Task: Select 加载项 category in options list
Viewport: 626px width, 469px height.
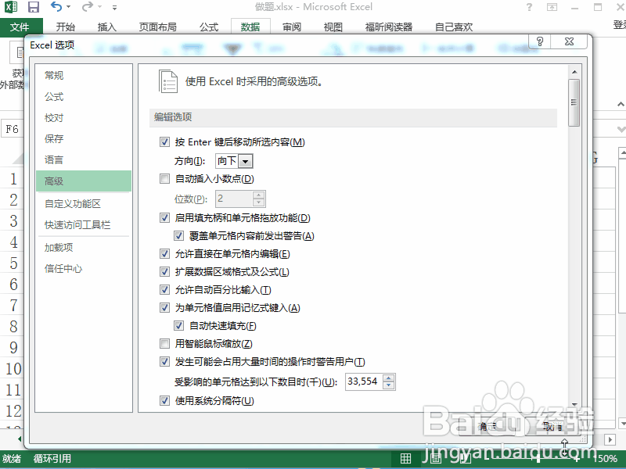Action: [x=84, y=248]
